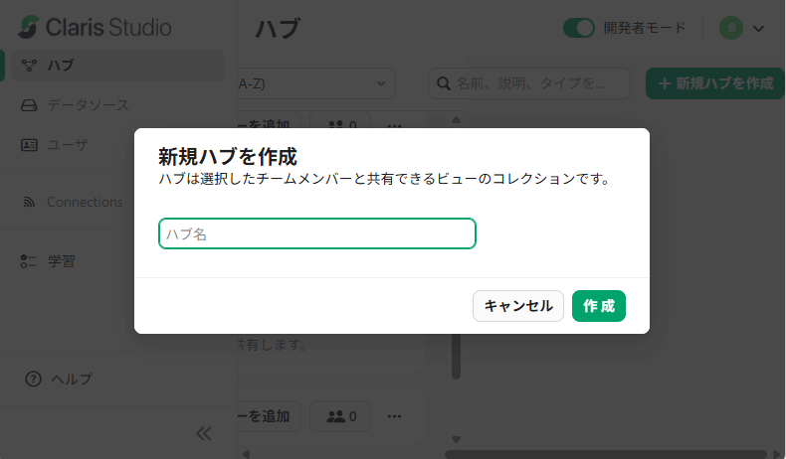Expand the account menu chevron
Viewport: 786px width, 459px height.
(x=759, y=28)
